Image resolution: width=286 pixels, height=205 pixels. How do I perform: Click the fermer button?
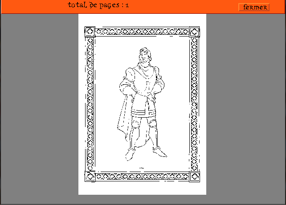pos(254,7)
